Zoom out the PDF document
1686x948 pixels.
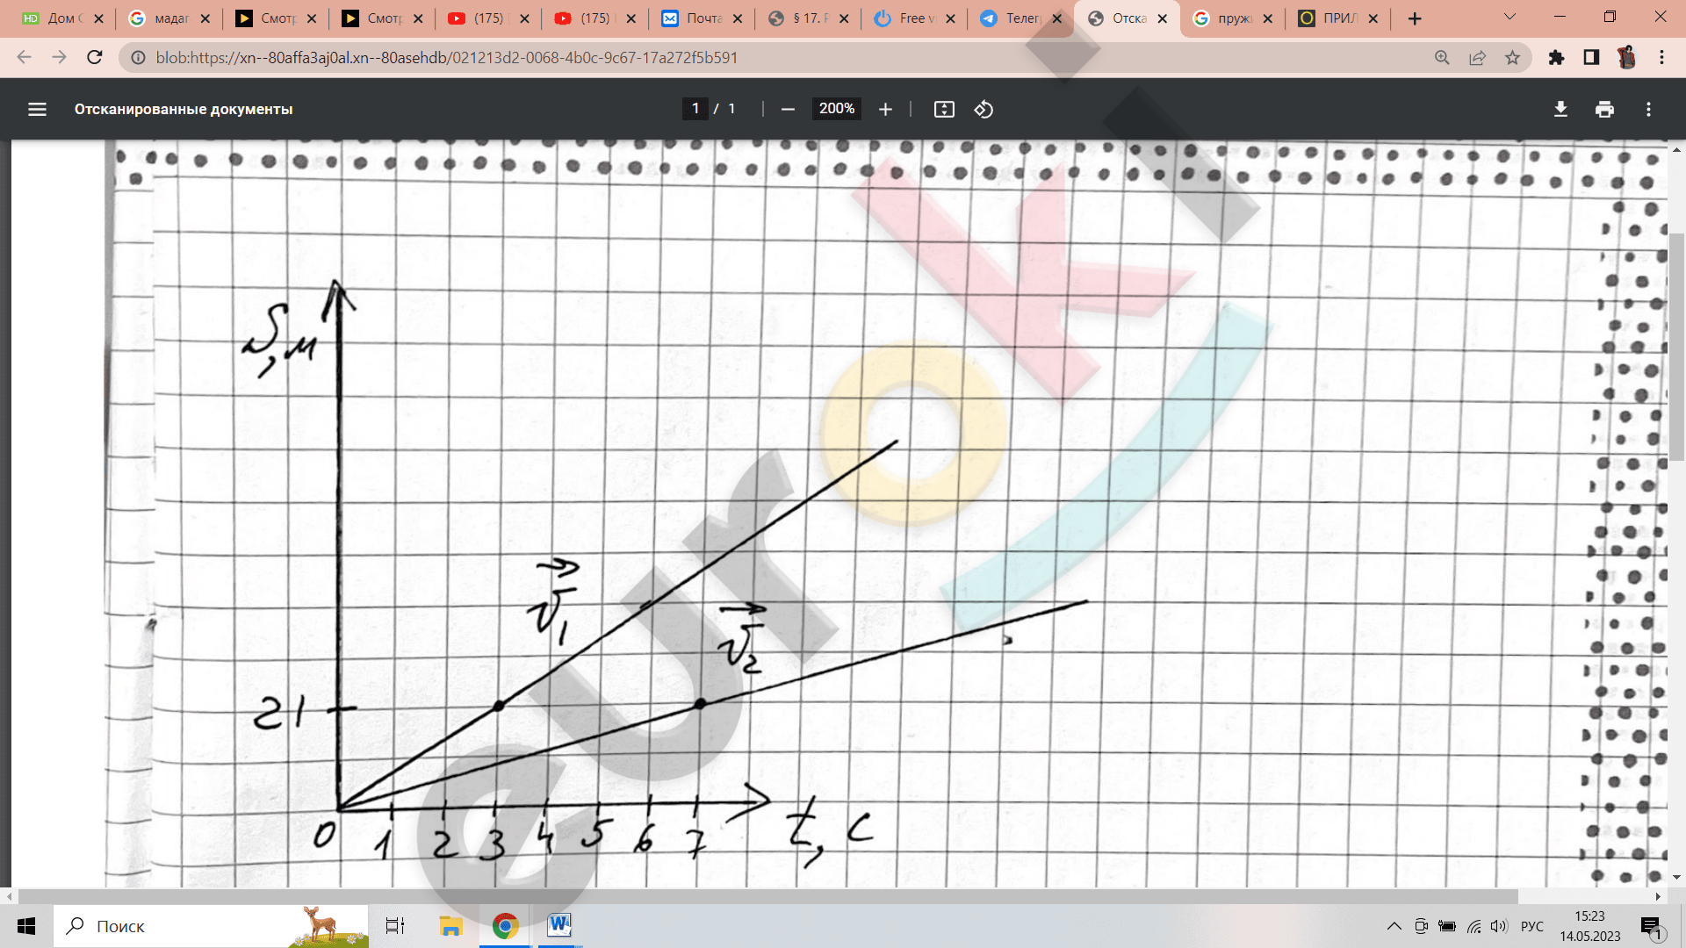tap(788, 109)
